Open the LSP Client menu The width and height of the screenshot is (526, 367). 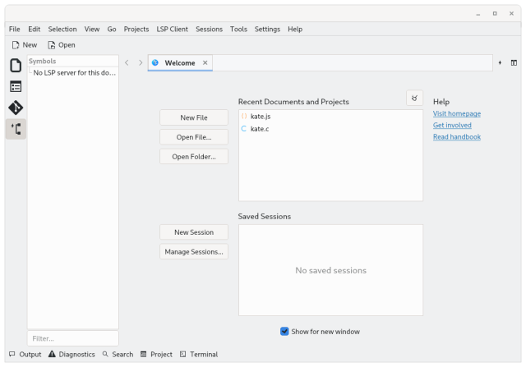[x=172, y=29]
